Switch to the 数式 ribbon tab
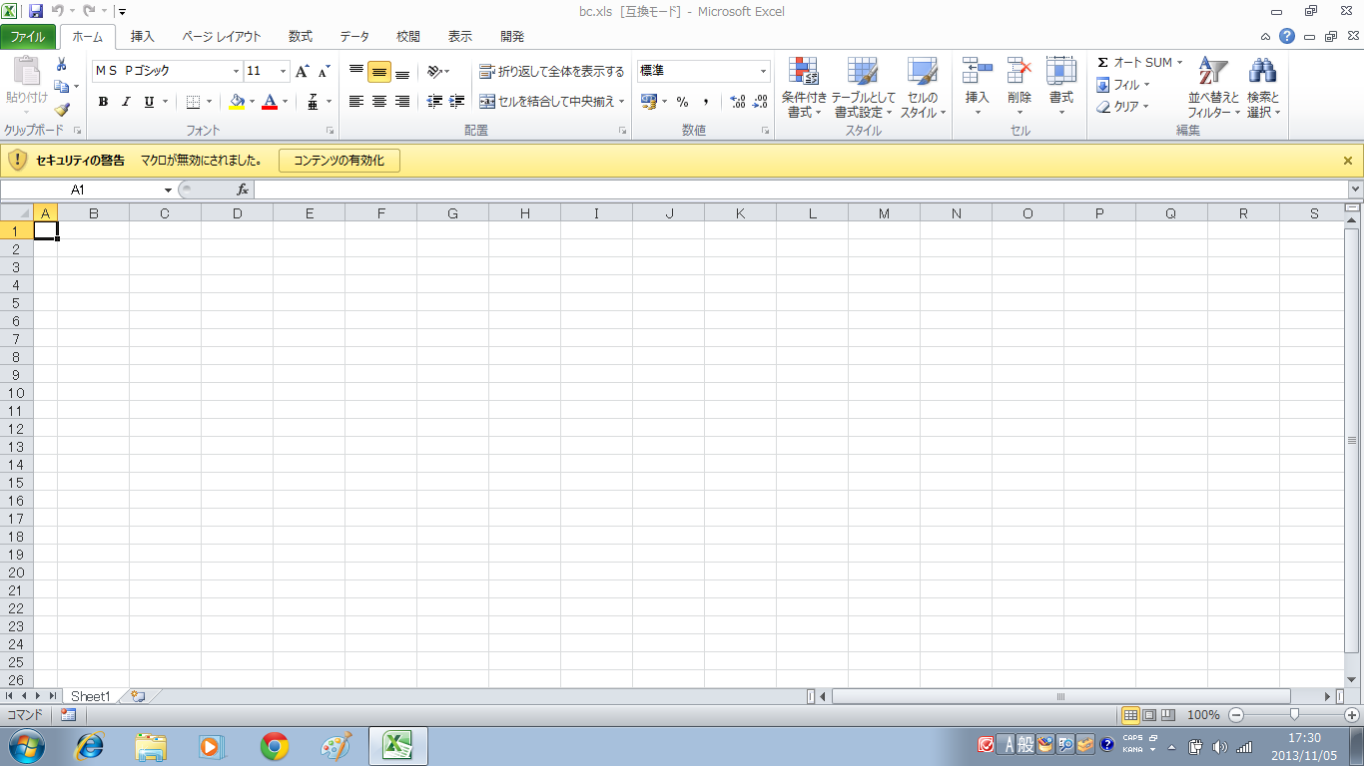 300,37
